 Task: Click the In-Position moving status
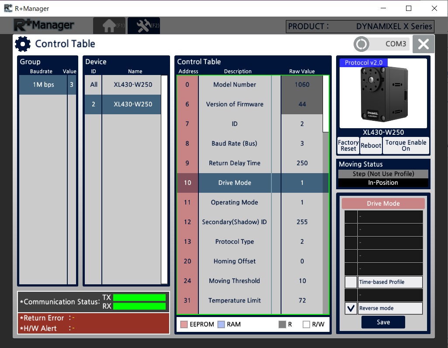click(x=383, y=183)
